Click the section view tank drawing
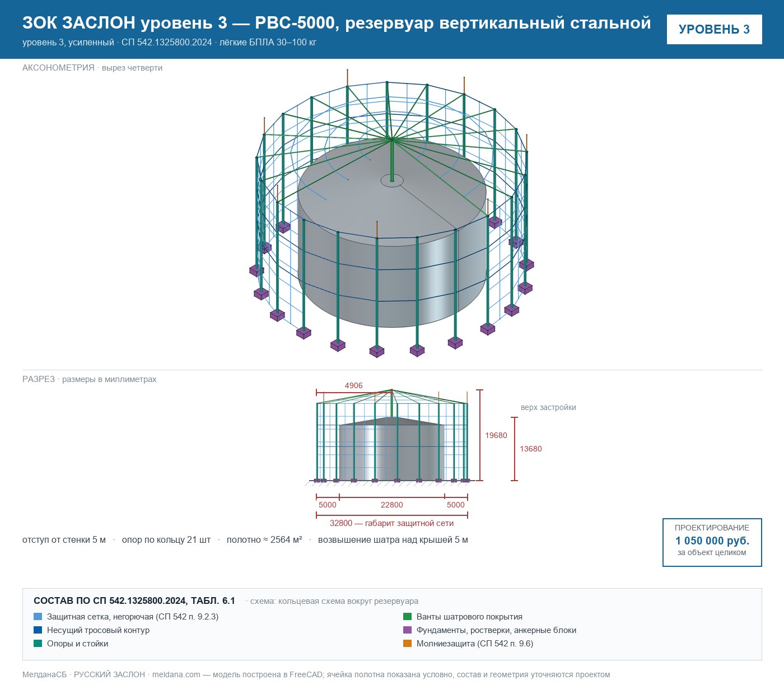The width and height of the screenshot is (784, 689). coord(392,449)
